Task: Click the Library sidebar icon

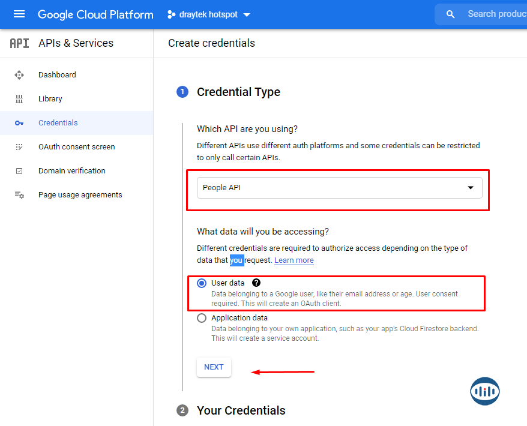Action: tap(19, 99)
